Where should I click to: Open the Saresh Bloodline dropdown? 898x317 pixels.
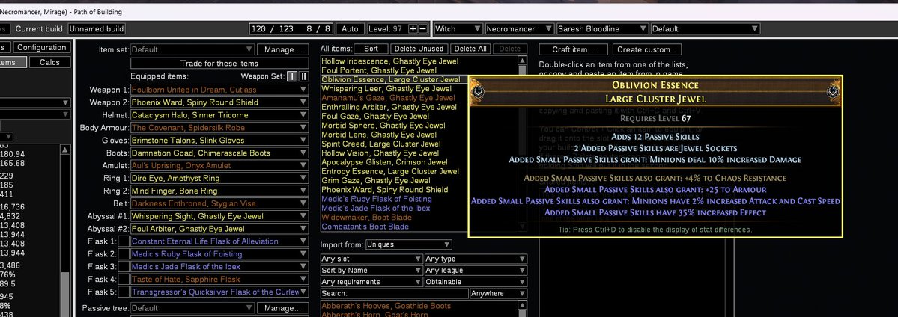(602, 28)
